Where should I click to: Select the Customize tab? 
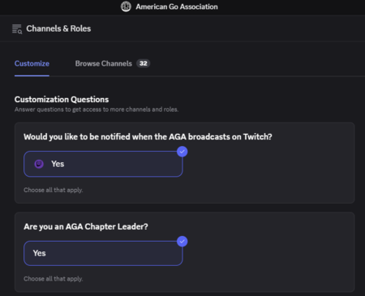[x=32, y=63]
